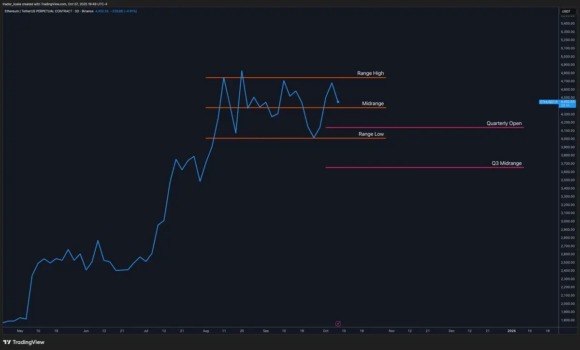Click the Sep label on time axis

(266, 331)
